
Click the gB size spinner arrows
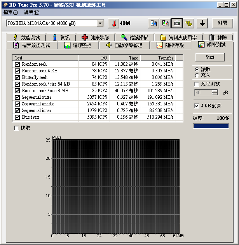(x=215, y=93)
